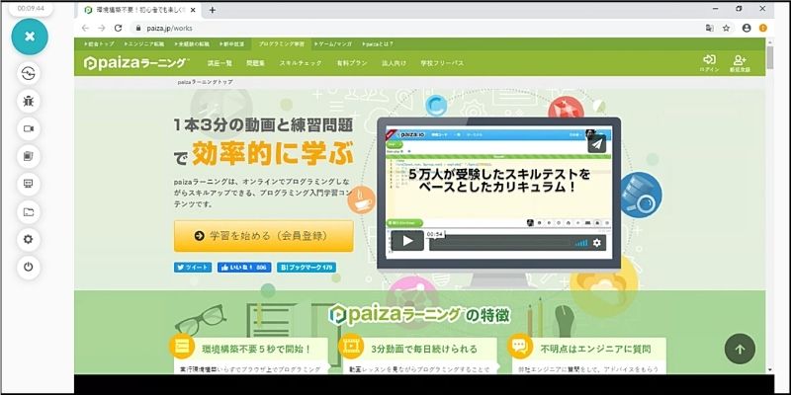Click the Twitter ツイート button

[x=193, y=268]
